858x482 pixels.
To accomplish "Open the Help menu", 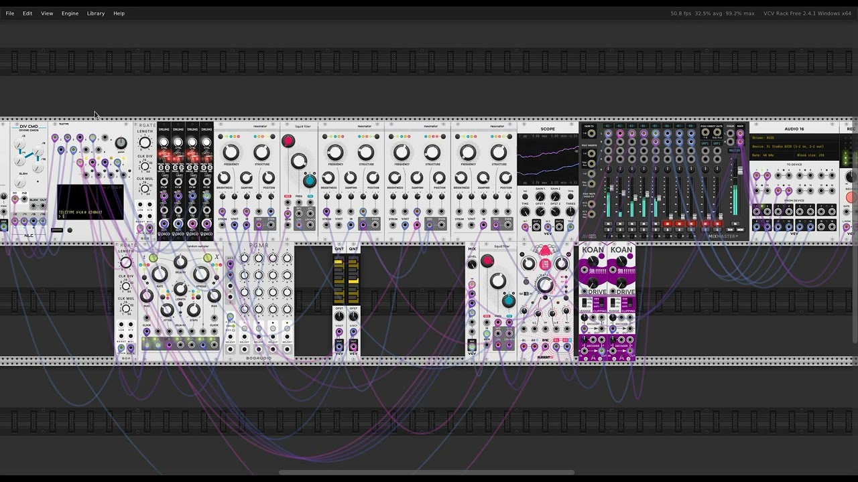I will tap(119, 13).
